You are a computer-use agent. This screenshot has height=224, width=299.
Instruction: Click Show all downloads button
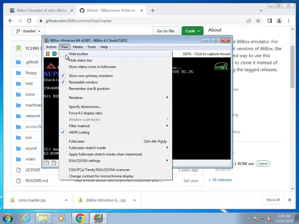click(x=273, y=199)
